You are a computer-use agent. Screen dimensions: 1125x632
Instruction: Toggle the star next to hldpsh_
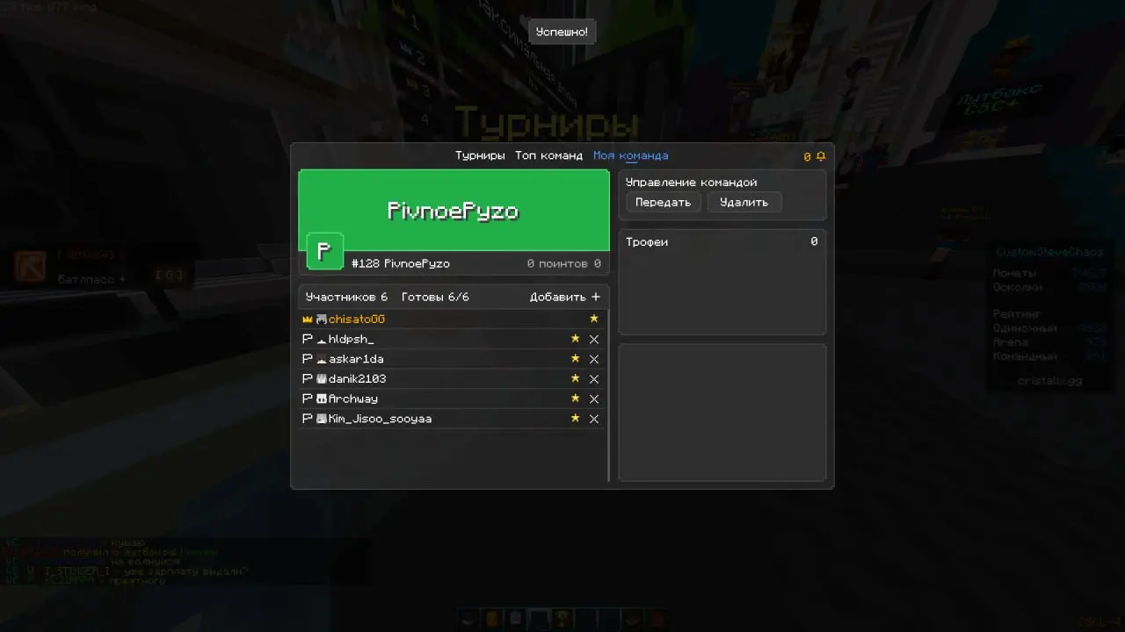click(x=576, y=339)
